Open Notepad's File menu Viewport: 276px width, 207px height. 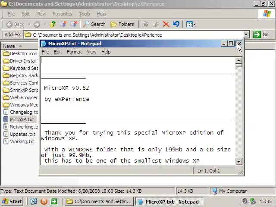[x=45, y=52]
